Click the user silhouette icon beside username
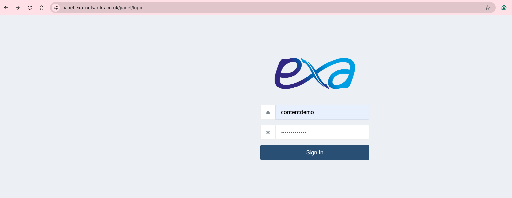 pyautogui.click(x=268, y=112)
